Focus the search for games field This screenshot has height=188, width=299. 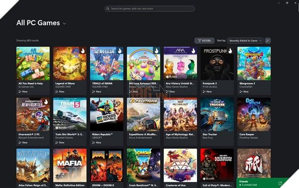click(x=149, y=9)
